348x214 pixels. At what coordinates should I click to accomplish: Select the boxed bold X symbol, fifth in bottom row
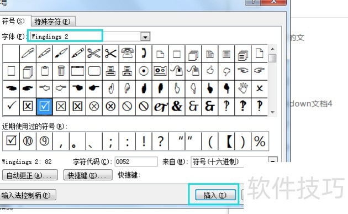(77, 106)
